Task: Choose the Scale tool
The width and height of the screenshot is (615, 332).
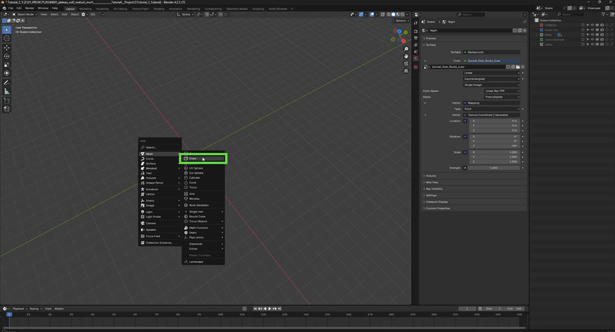Action: tap(7, 65)
